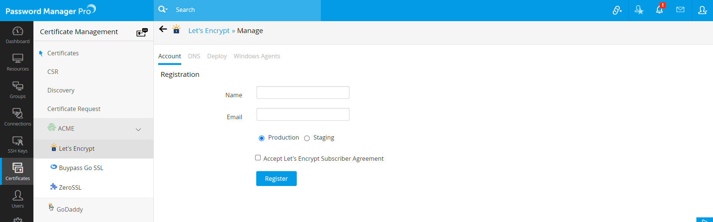Switch to the DNS tab

click(194, 56)
